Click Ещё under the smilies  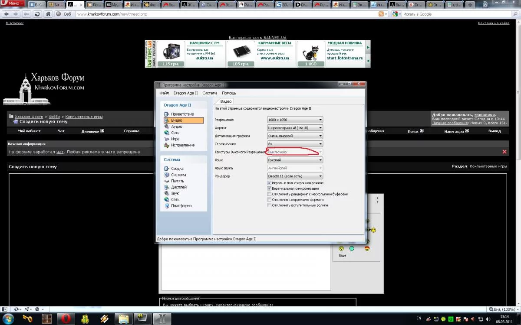[343, 255]
